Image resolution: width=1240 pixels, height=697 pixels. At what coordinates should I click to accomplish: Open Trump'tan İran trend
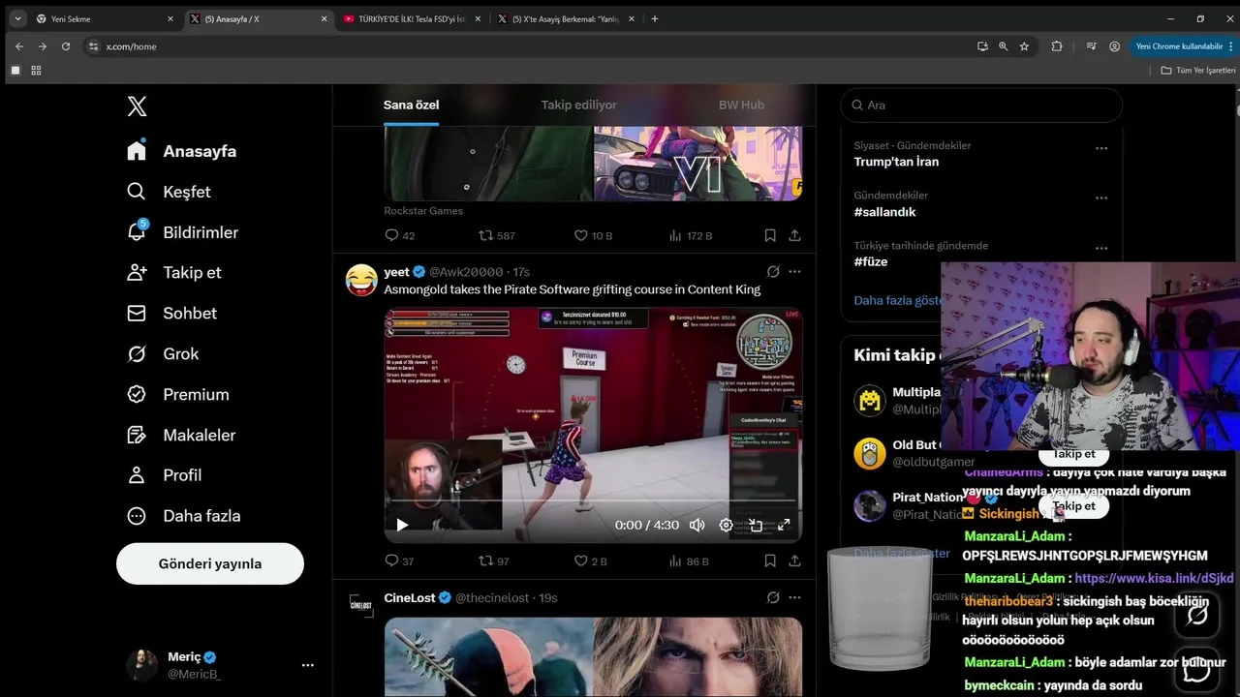pyautogui.click(x=896, y=162)
